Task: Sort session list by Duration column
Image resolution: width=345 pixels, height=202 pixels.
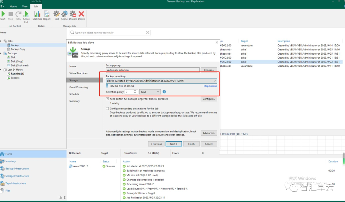Action: (333, 161)
